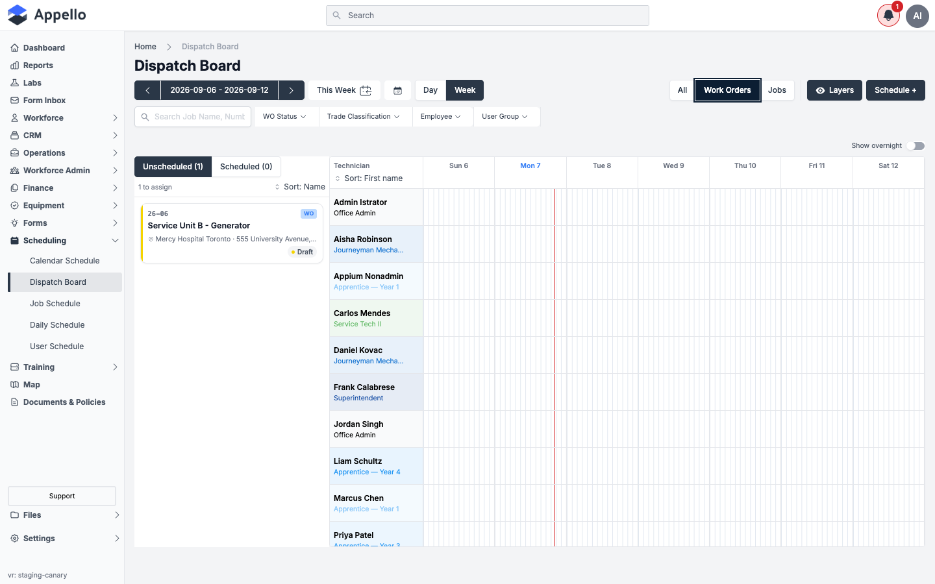The width and height of the screenshot is (935, 584).
Task: Select the Unscheduled (1) tab
Action: (173, 167)
